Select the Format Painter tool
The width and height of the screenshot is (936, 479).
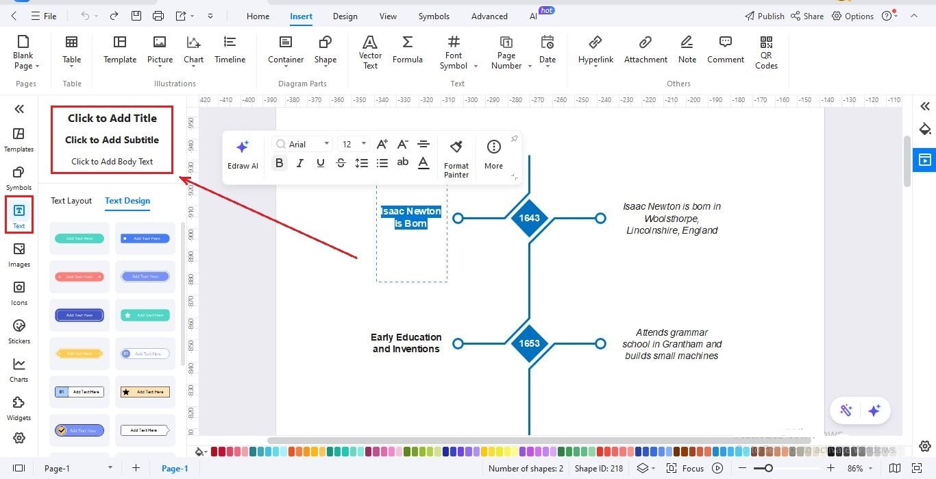point(456,158)
